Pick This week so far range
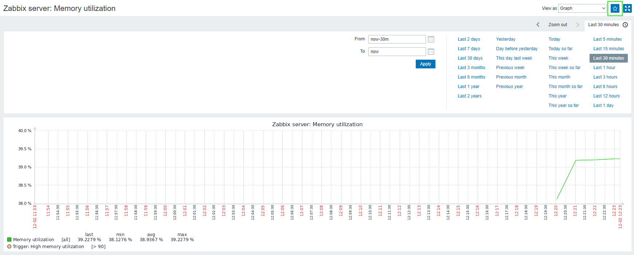Screen dimensions: 634x255 click(564, 68)
